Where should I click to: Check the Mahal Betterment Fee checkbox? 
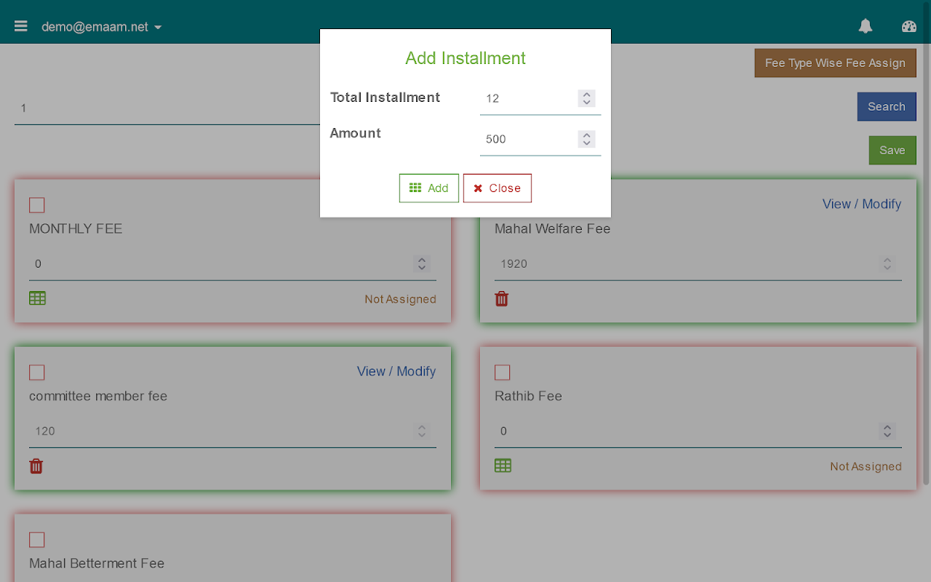pyautogui.click(x=37, y=540)
